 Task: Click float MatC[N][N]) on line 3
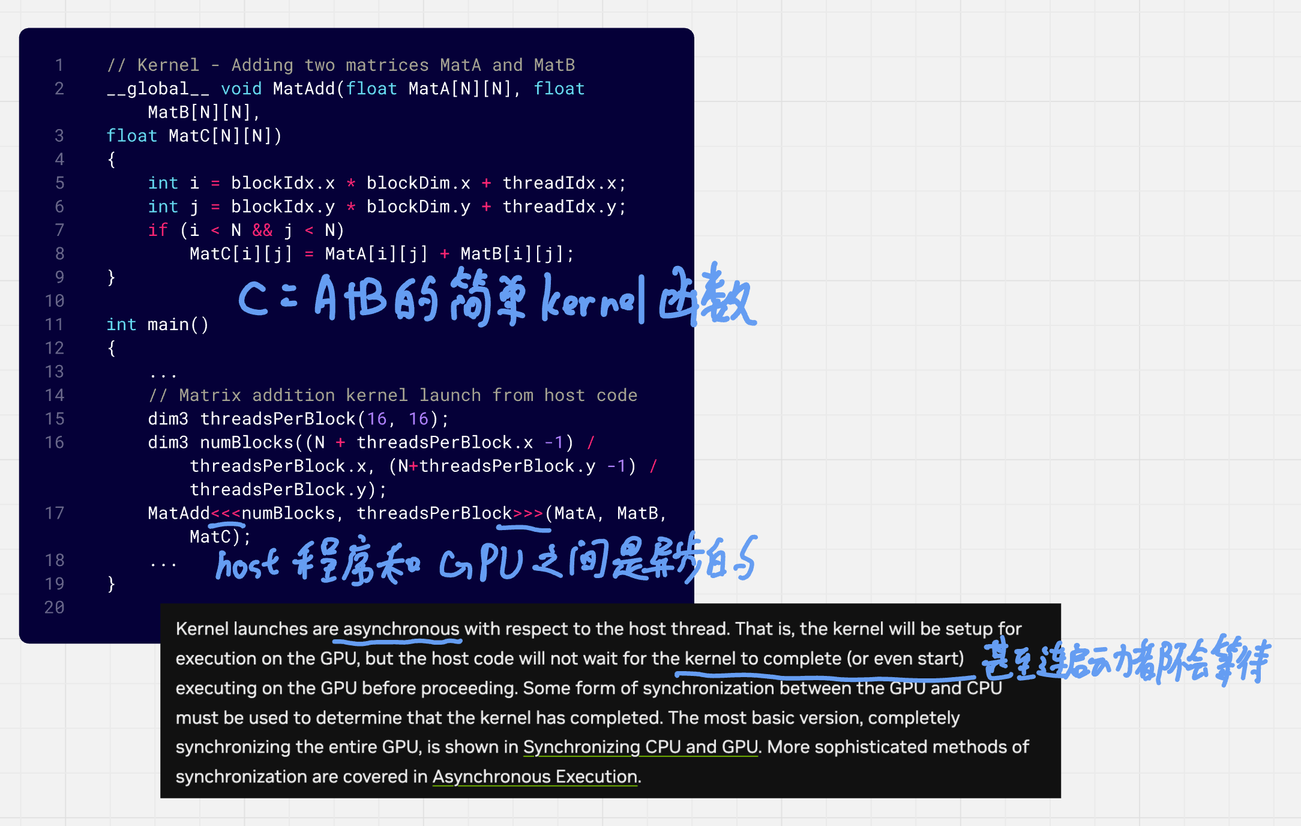click(x=194, y=136)
